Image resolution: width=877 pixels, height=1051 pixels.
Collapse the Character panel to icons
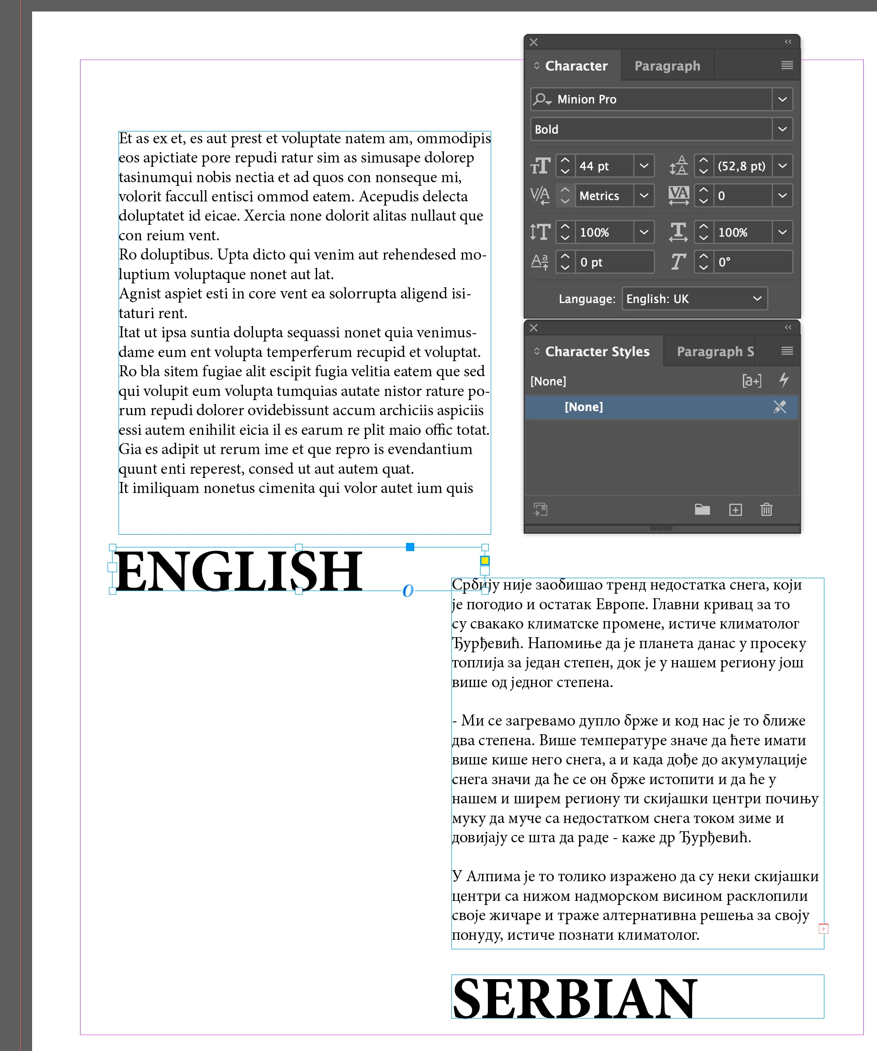pos(788,42)
